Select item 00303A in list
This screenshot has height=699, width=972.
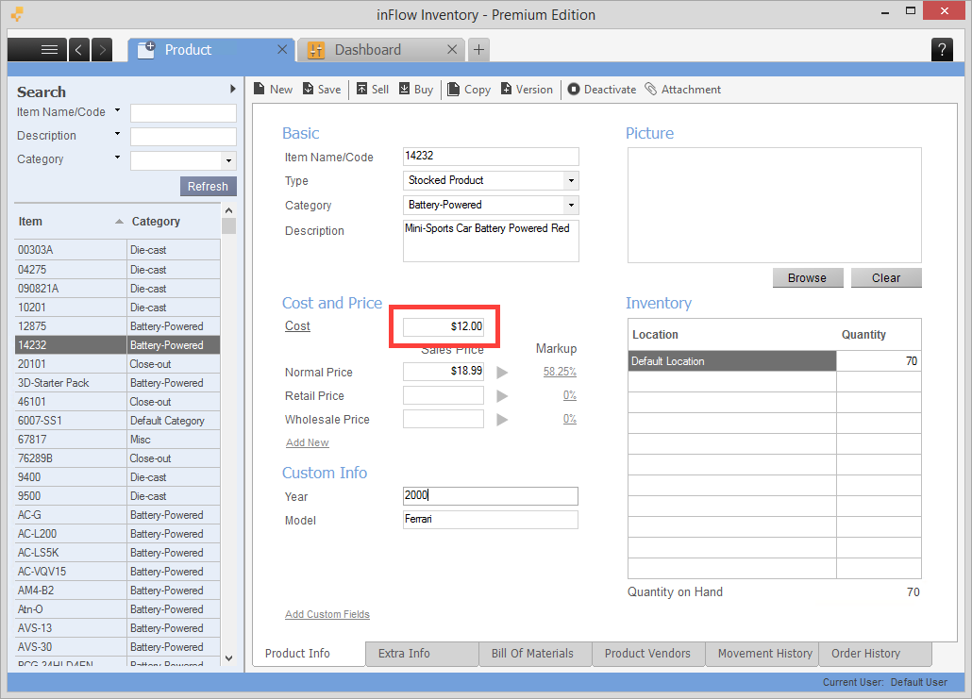click(118, 250)
